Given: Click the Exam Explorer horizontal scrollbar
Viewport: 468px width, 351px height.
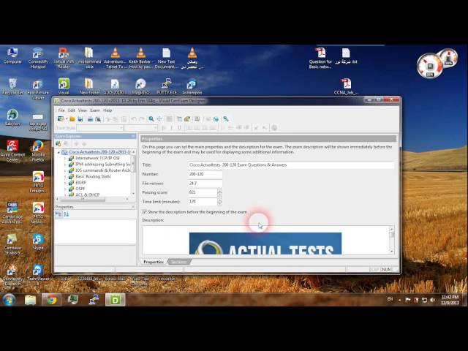Looking at the screenshot, I should (93, 199).
